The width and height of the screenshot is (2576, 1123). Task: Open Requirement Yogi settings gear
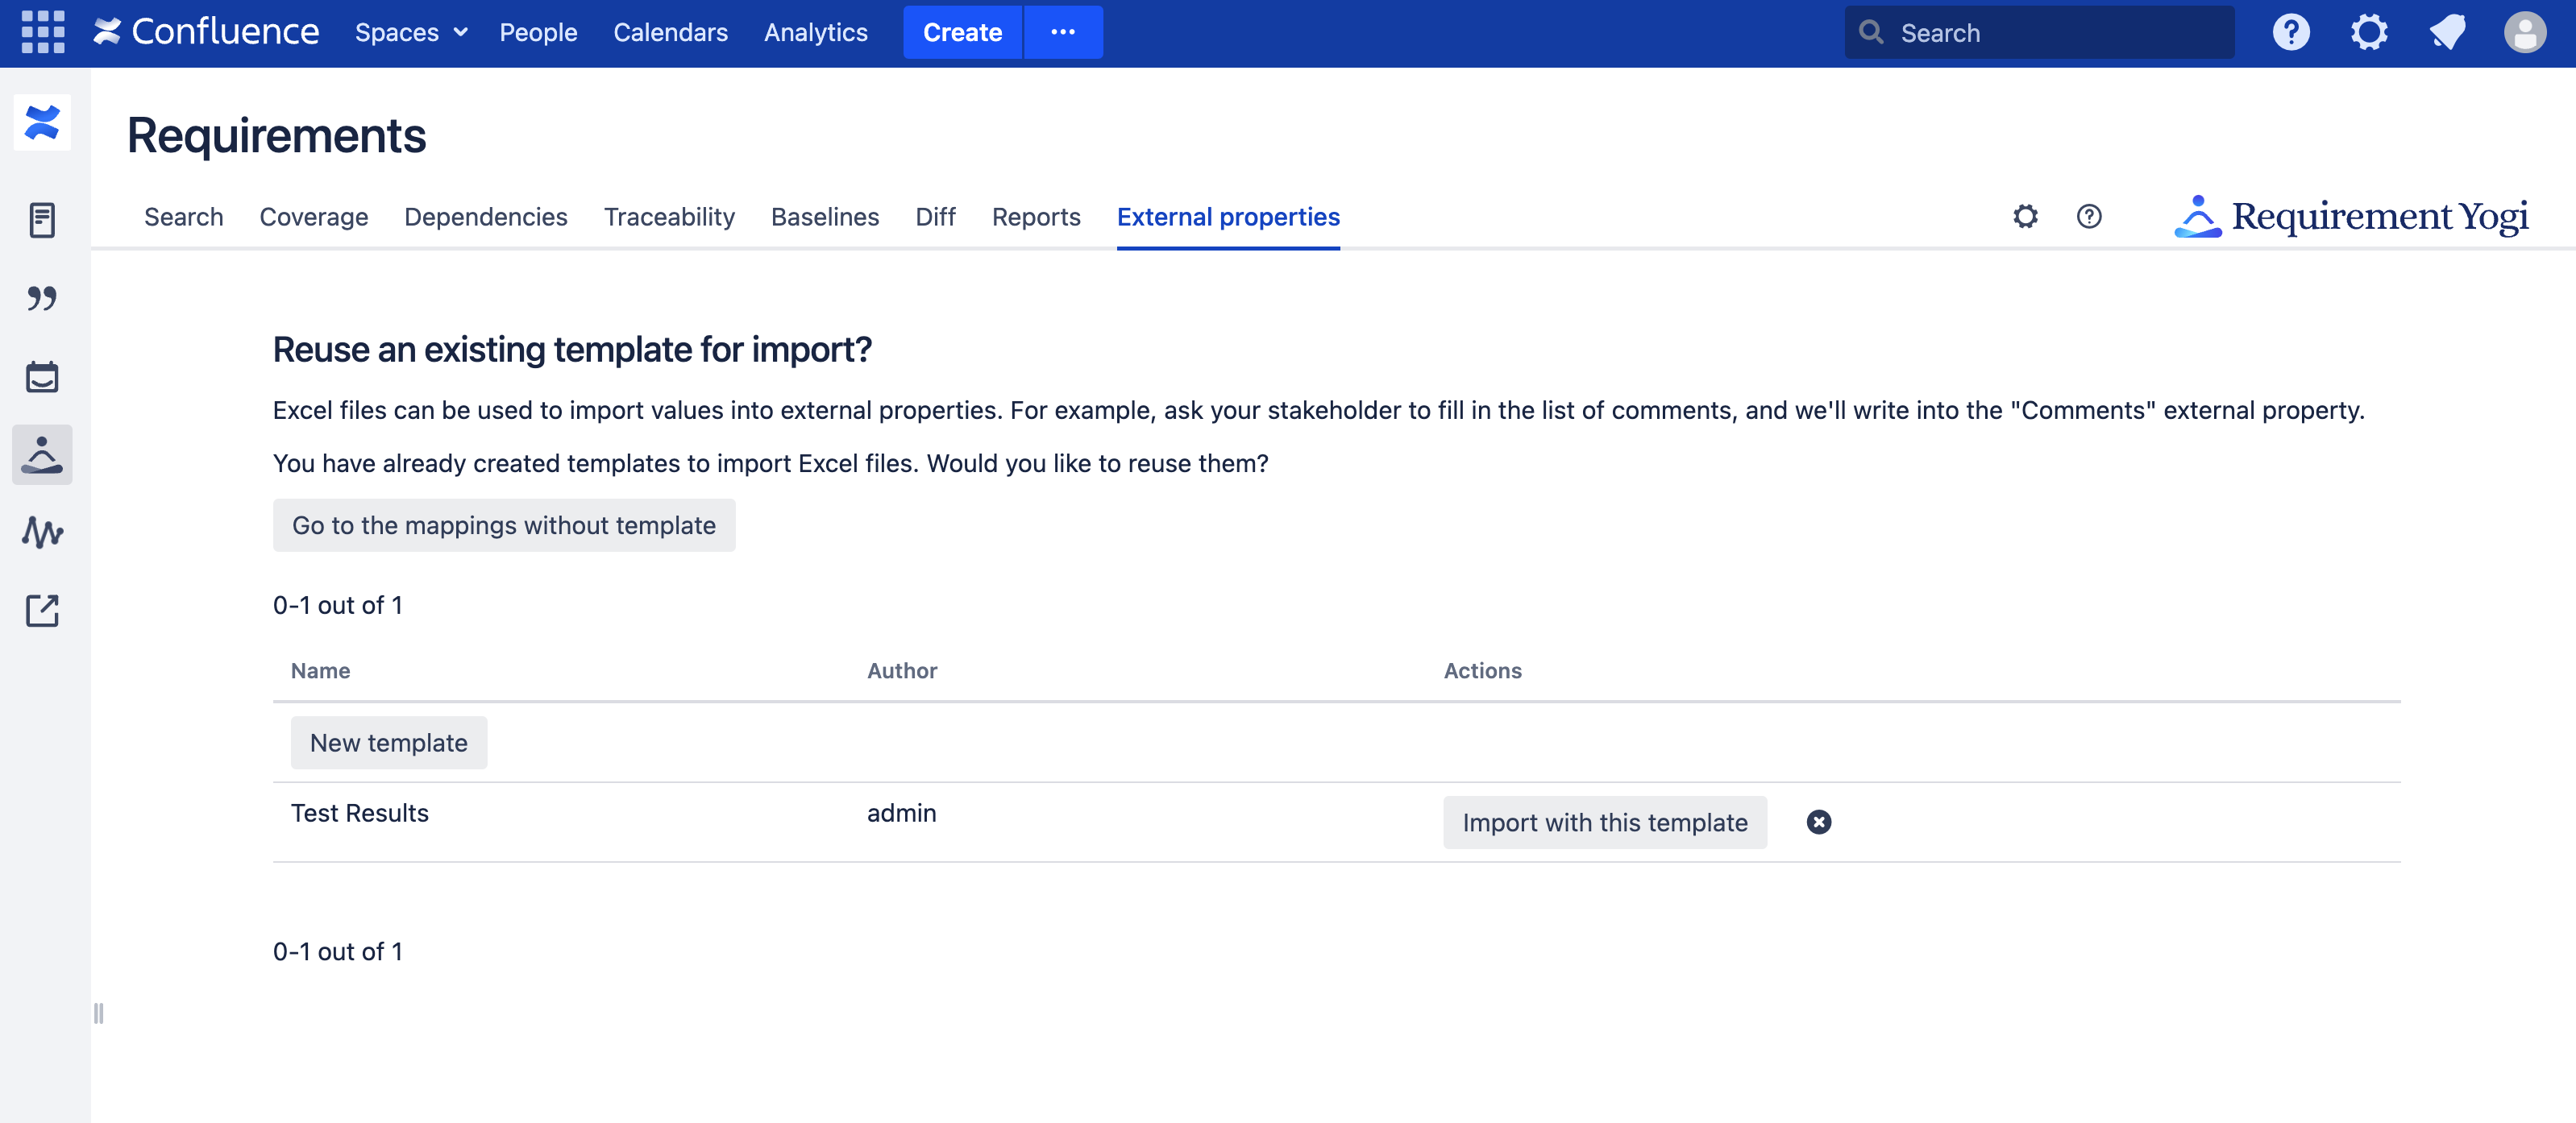tap(2025, 217)
